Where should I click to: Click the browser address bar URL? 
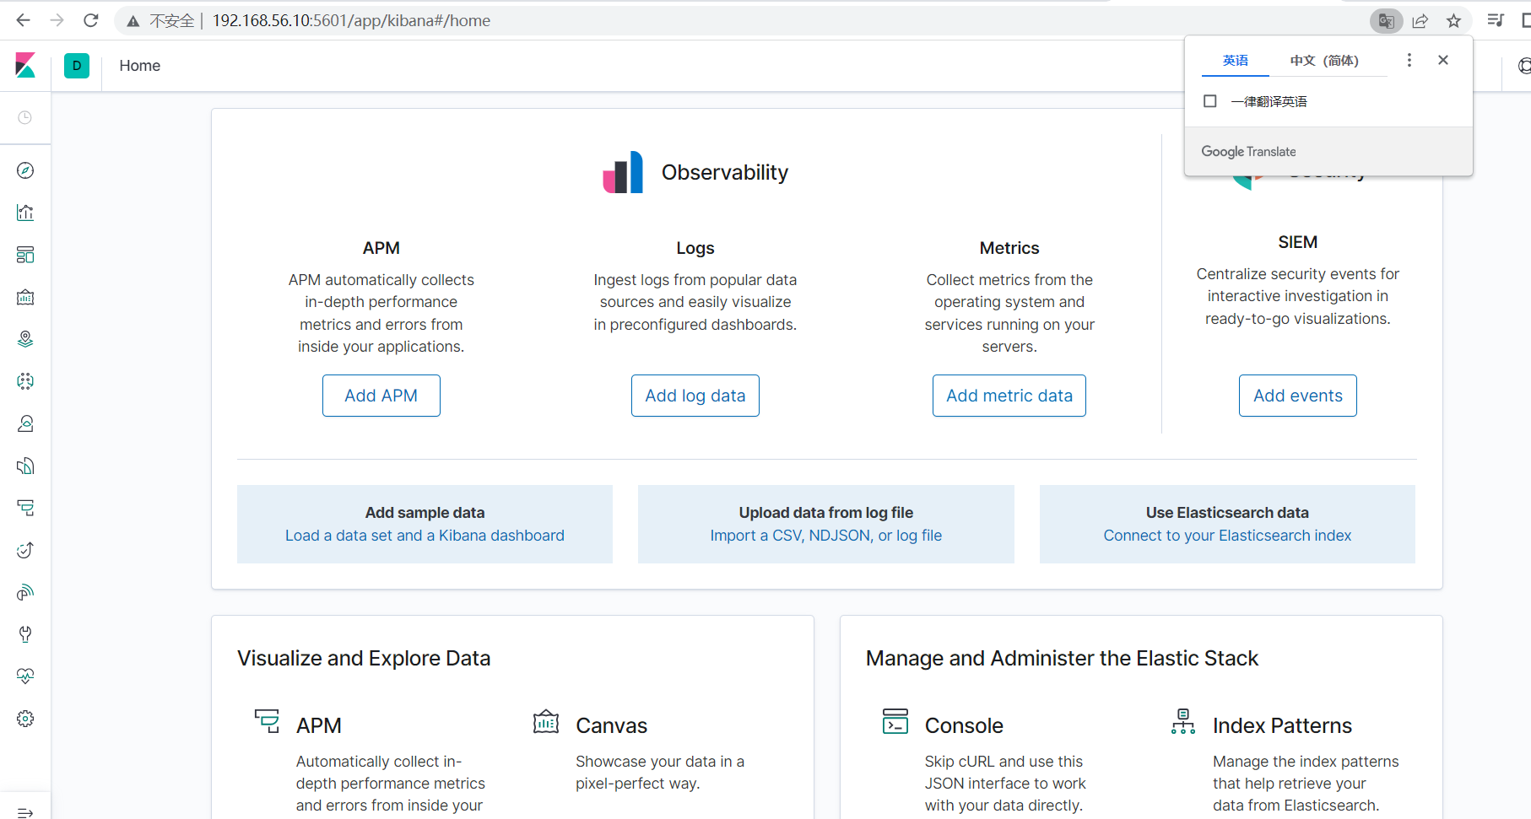(x=350, y=20)
